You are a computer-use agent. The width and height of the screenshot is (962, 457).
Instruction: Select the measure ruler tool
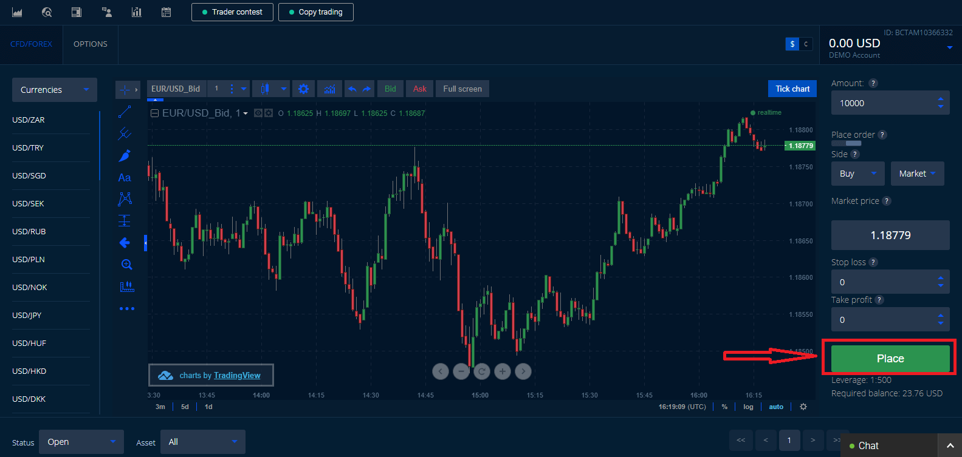point(126,286)
